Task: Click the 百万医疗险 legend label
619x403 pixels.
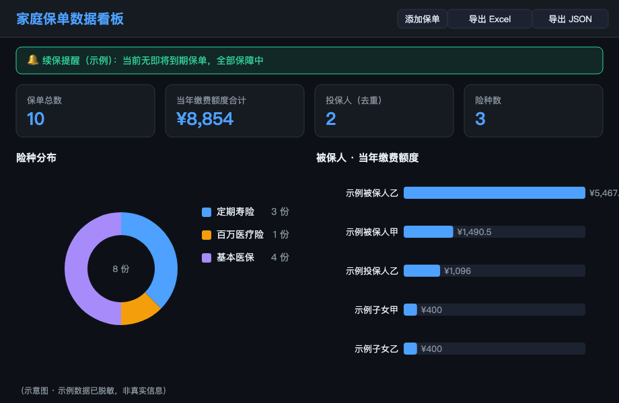Action: point(240,235)
